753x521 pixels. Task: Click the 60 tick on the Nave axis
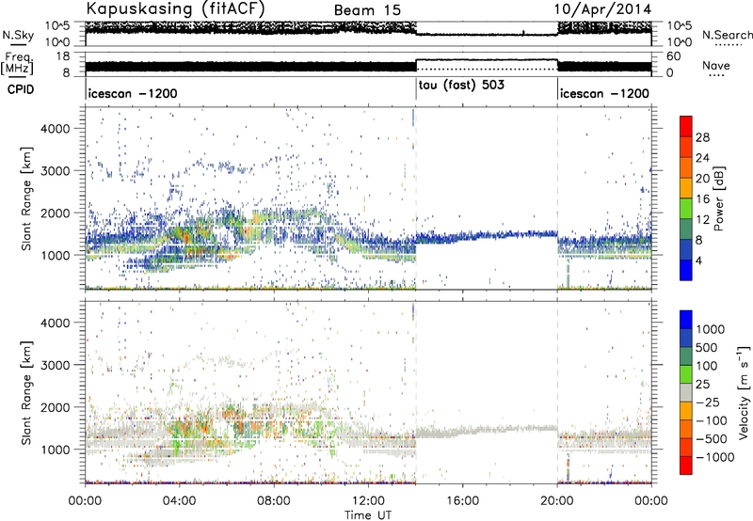point(674,56)
